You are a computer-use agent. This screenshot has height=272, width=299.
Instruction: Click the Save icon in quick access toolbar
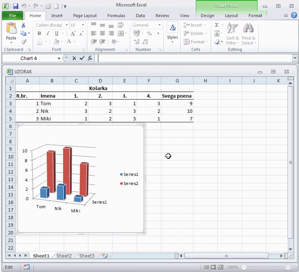[16, 6]
